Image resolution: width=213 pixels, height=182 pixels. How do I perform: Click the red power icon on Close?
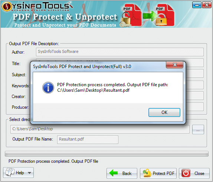click(186, 173)
